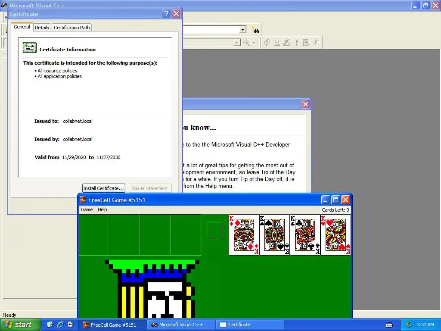Click the '11/29/2020' valid-from date
The image size is (441, 331).
(x=74, y=157)
